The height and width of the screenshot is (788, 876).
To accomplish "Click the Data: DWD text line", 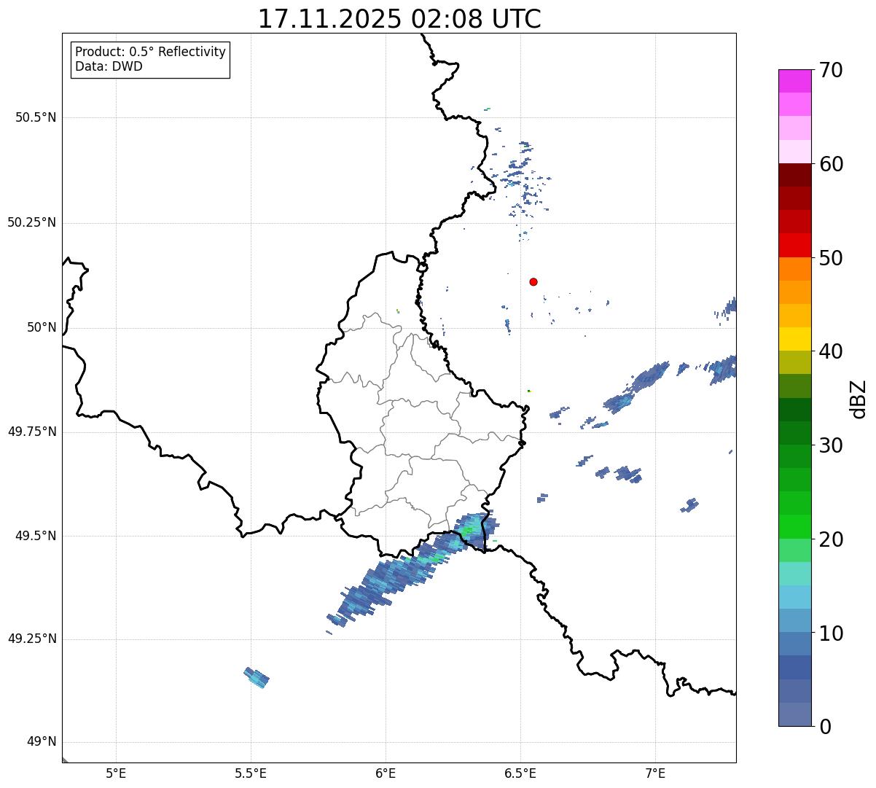I will [109, 66].
